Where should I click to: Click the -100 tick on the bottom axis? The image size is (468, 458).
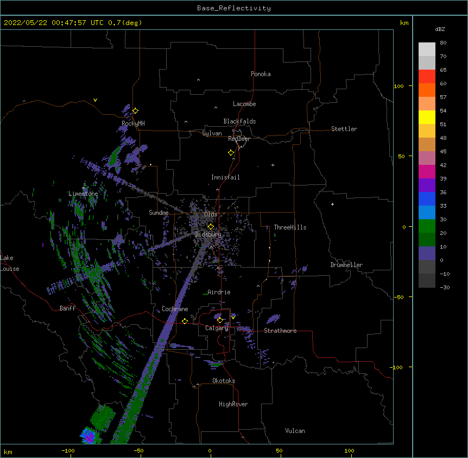click(x=68, y=450)
